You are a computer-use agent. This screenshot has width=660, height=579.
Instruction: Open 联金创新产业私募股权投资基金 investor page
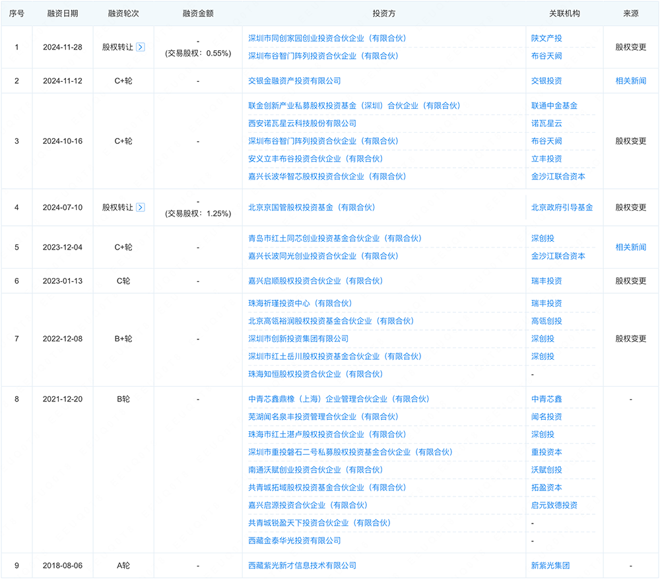[354, 106]
